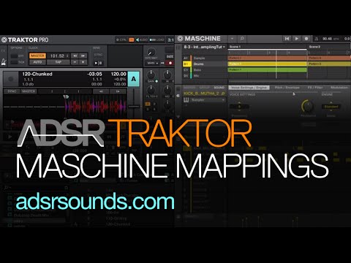The height and width of the screenshot is (263, 351).
Task: Open the Sampler module dropdown
Action: pyautogui.click(x=204, y=100)
